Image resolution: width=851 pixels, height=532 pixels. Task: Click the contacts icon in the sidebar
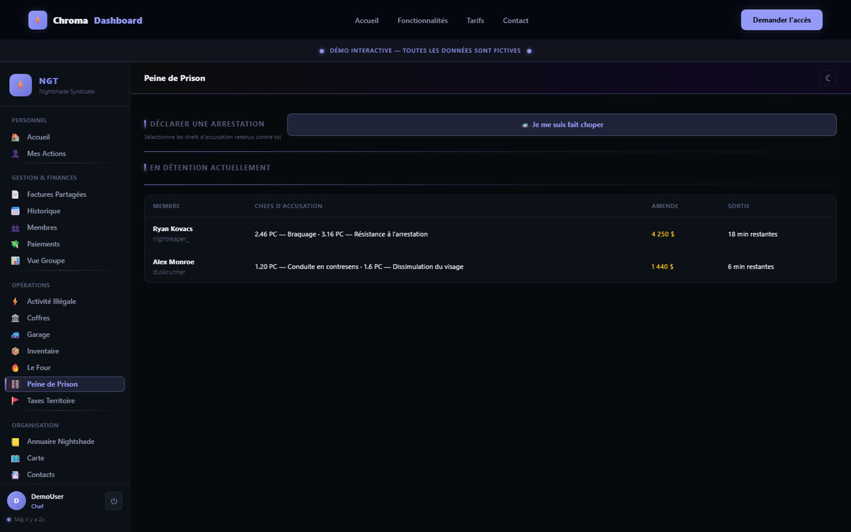[x=15, y=475]
